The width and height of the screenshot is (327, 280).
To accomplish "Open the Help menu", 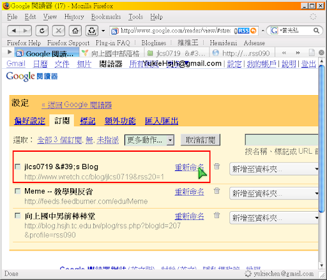I will pos(156,17).
